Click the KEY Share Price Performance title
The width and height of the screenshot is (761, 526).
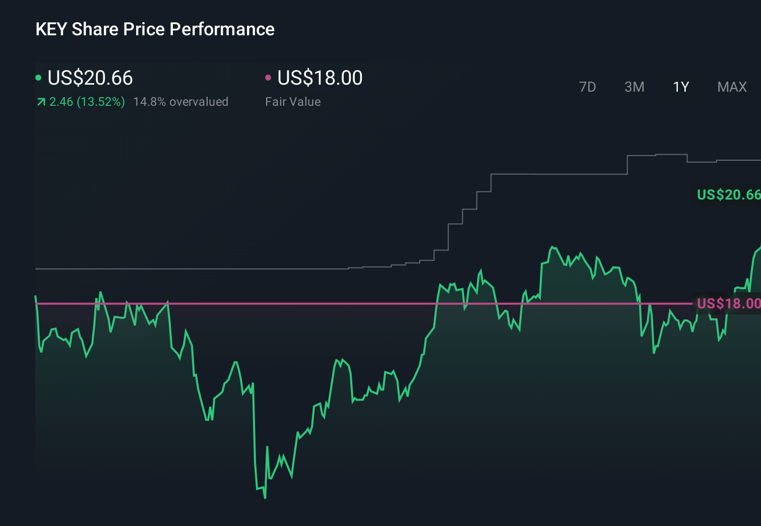[155, 29]
